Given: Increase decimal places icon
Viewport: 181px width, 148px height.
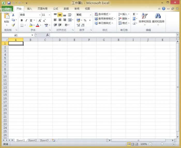Looking at the screenshot, I should [x=78, y=25].
